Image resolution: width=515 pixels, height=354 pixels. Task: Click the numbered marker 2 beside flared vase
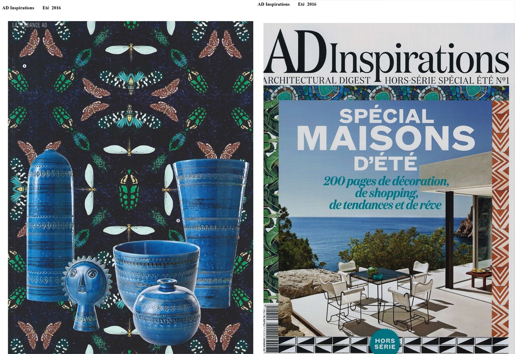pyautogui.click(x=179, y=221)
